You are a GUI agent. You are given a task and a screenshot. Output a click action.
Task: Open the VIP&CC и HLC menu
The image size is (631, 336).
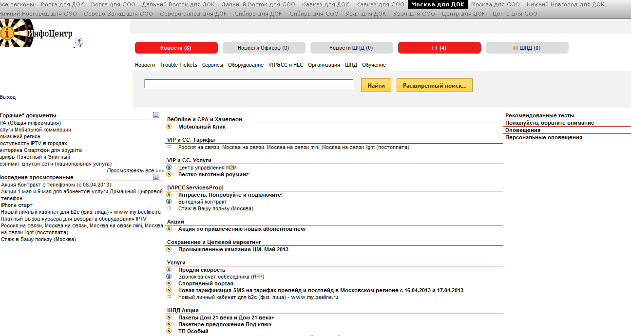point(286,65)
